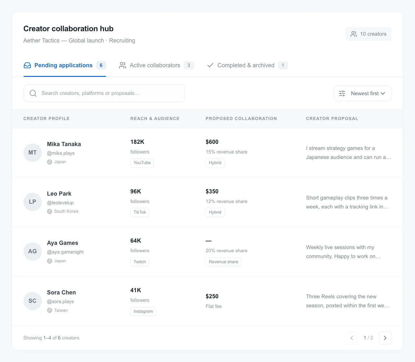Screen dimensions: 415x362
Task: Switch to the Pending applications tab
Action: 65,65
